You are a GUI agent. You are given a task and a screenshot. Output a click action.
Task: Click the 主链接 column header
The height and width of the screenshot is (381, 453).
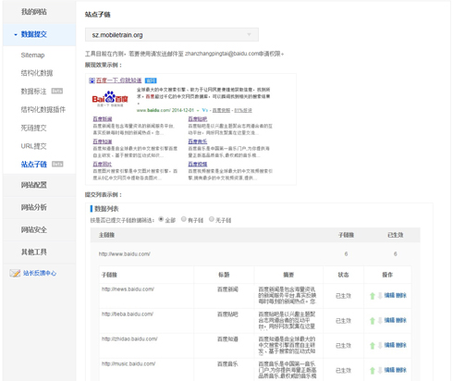(106, 235)
